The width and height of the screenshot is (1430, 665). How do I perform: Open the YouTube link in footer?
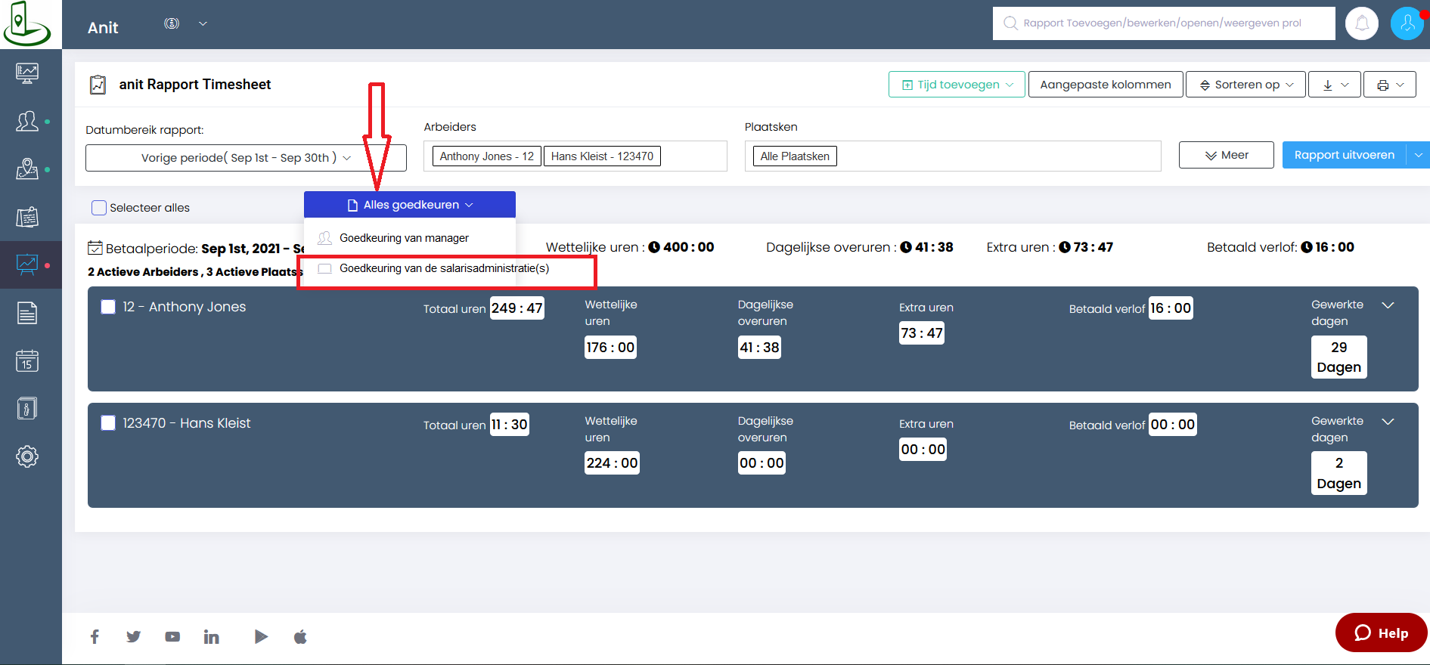pyautogui.click(x=172, y=637)
